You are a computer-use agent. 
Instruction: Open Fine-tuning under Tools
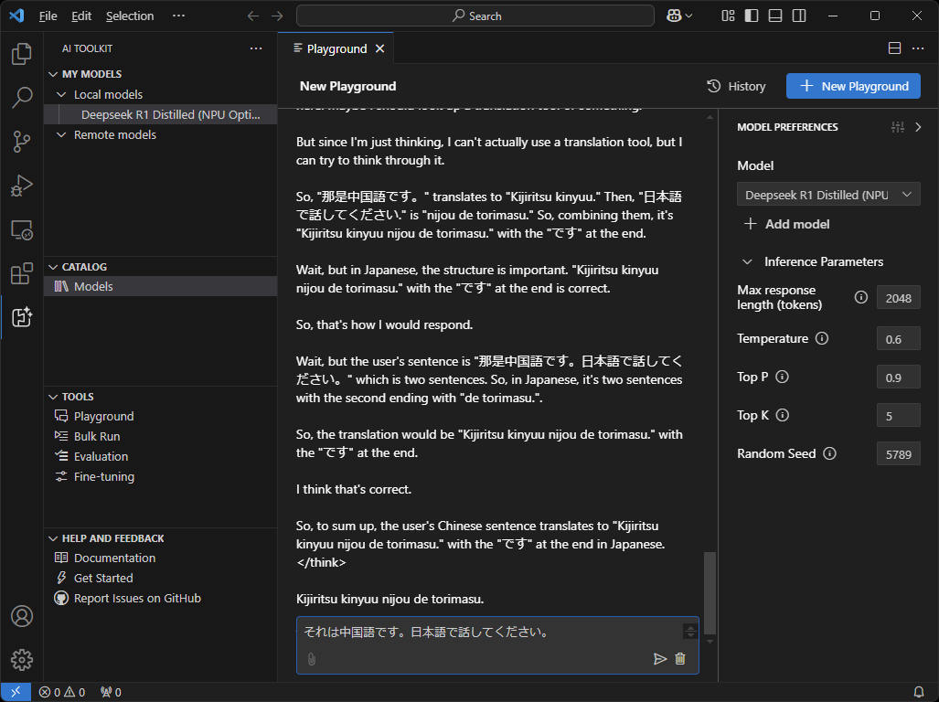pos(103,476)
